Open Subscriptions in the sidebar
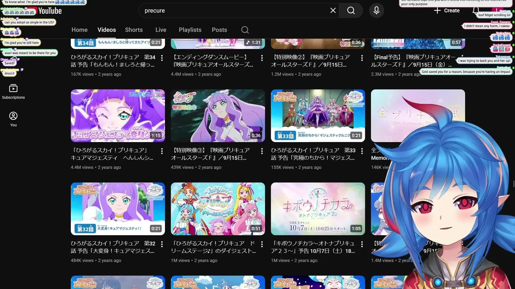This screenshot has height=289, width=515. click(13, 92)
